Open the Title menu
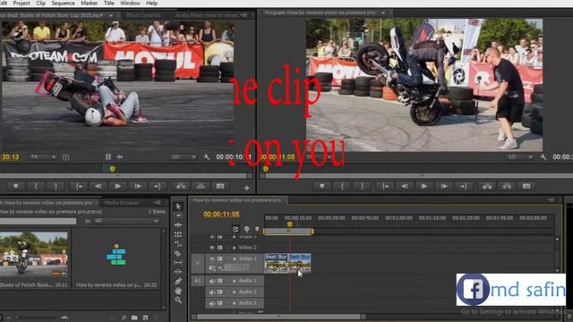 109,4
